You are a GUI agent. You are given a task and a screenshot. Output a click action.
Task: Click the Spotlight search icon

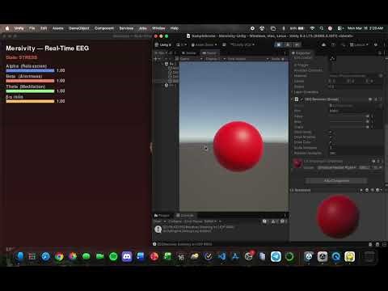point(322,28)
